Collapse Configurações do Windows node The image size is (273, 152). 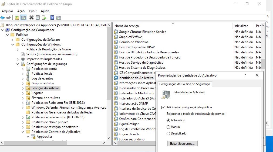tap(12, 44)
